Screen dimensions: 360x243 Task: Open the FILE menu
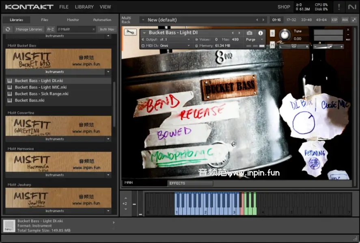pos(64,7)
